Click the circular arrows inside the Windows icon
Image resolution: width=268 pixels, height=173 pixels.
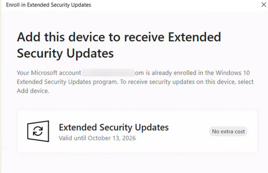[x=38, y=131]
